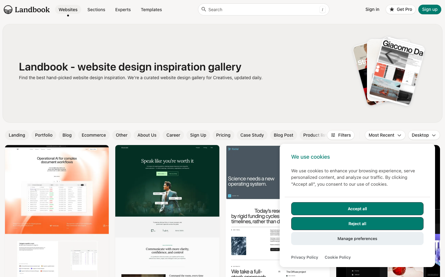
Task: Select the Portfolio category chip
Action: [44, 135]
